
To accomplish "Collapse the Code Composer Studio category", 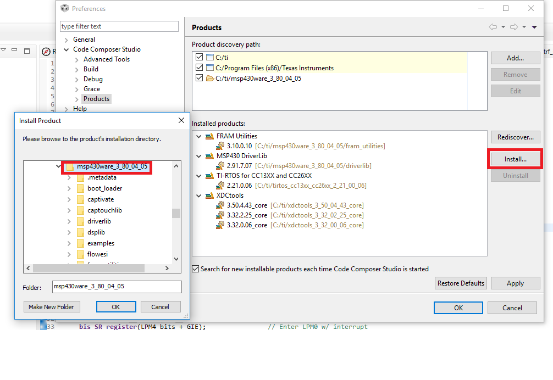I will pyautogui.click(x=67, y=49).
